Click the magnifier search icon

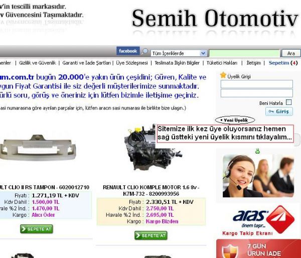coord(144,52)
